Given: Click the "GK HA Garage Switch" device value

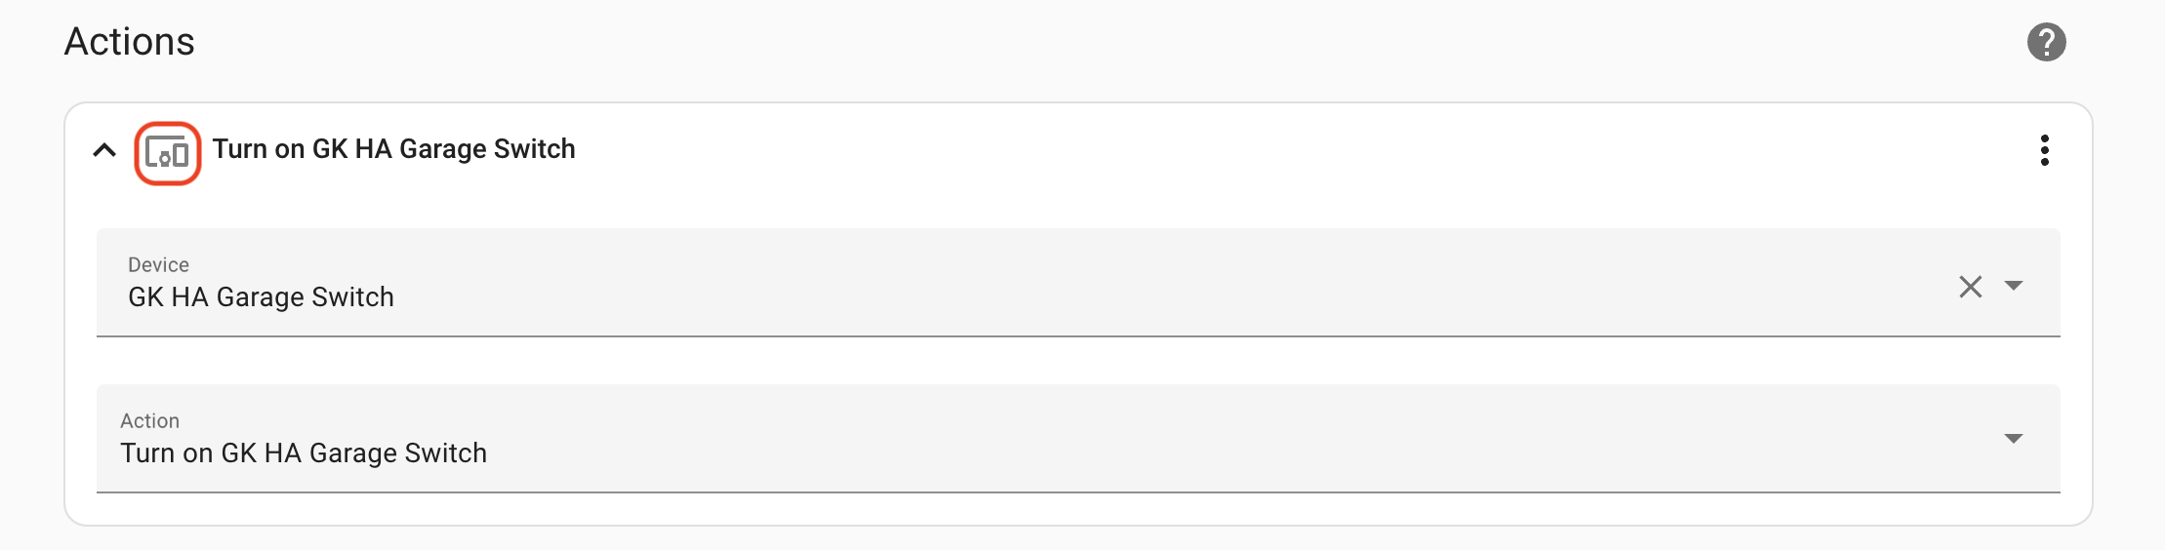Looking at the screenshot, I should [x=261, y=297].
